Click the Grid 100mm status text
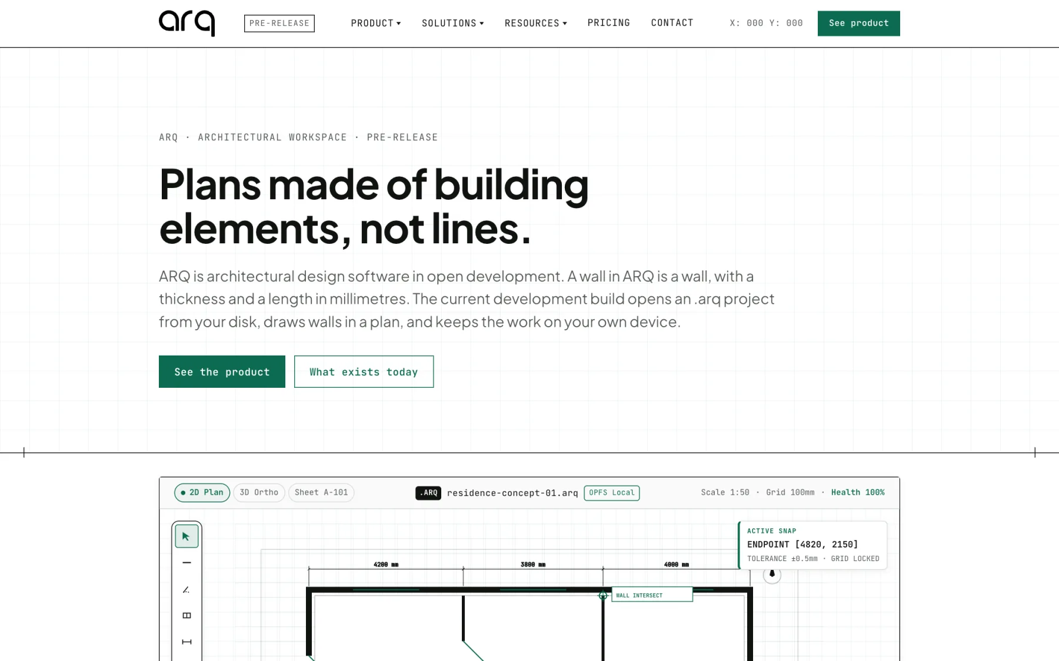The height and width of the screenshot is (661, 1059). [x=790, y=492]
